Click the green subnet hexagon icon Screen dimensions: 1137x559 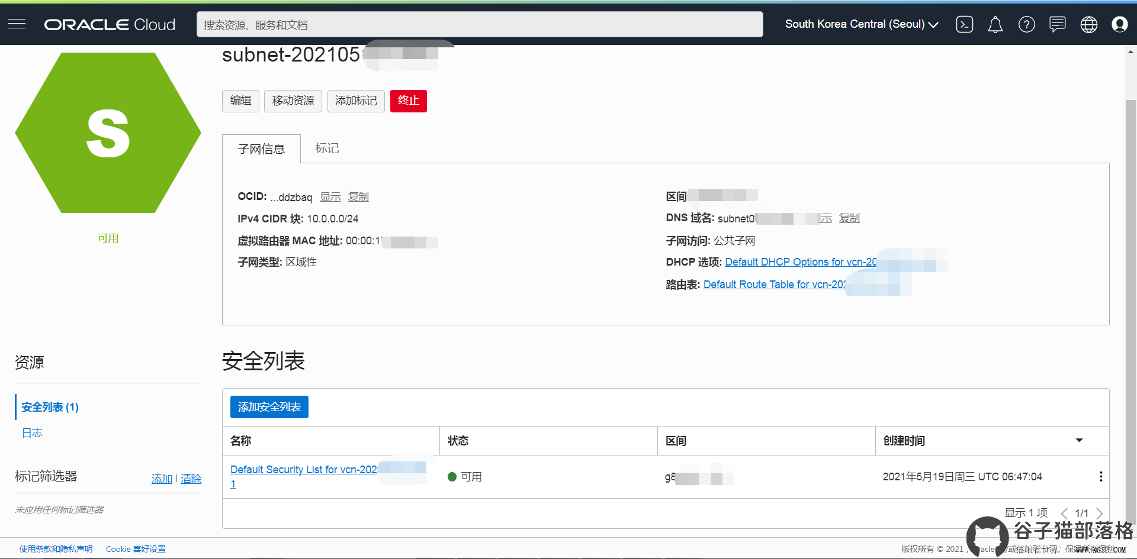pos(108,133)
